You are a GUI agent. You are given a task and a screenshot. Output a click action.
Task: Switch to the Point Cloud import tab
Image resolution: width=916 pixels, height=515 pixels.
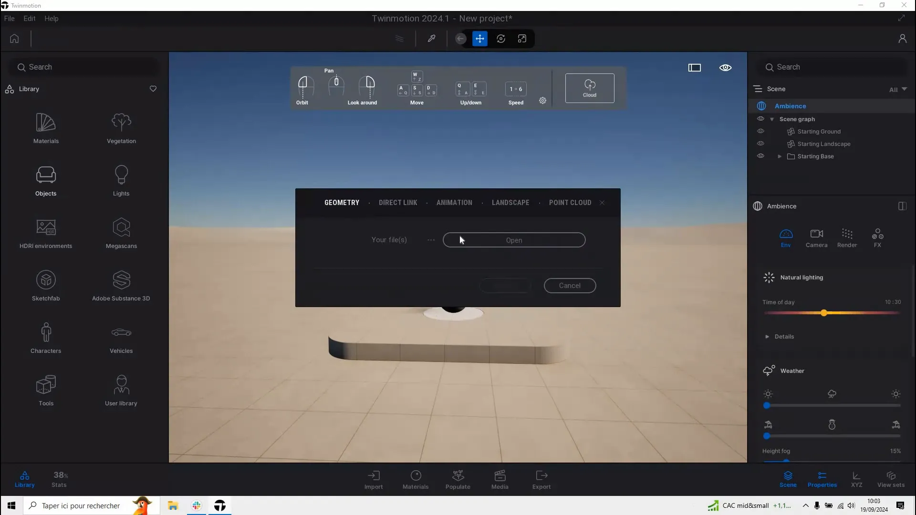click(x=570, y=203)
